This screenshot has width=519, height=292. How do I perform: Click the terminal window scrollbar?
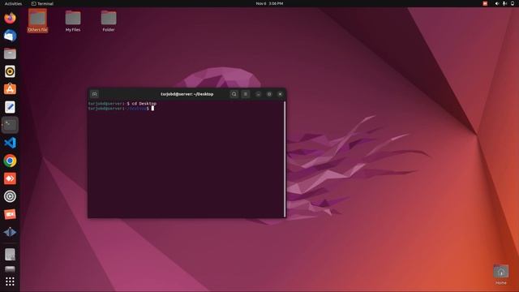[x=285, y=159]
